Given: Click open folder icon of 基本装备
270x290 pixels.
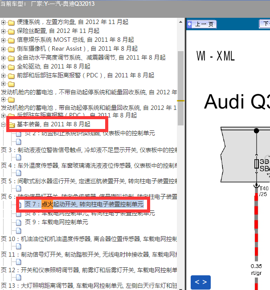Looking at the screenshot, I should [12, 125].
